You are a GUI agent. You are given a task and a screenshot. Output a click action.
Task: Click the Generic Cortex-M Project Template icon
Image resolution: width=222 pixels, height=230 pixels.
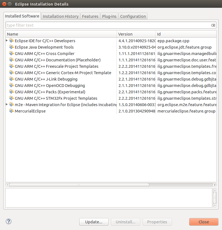coord(11,72)
